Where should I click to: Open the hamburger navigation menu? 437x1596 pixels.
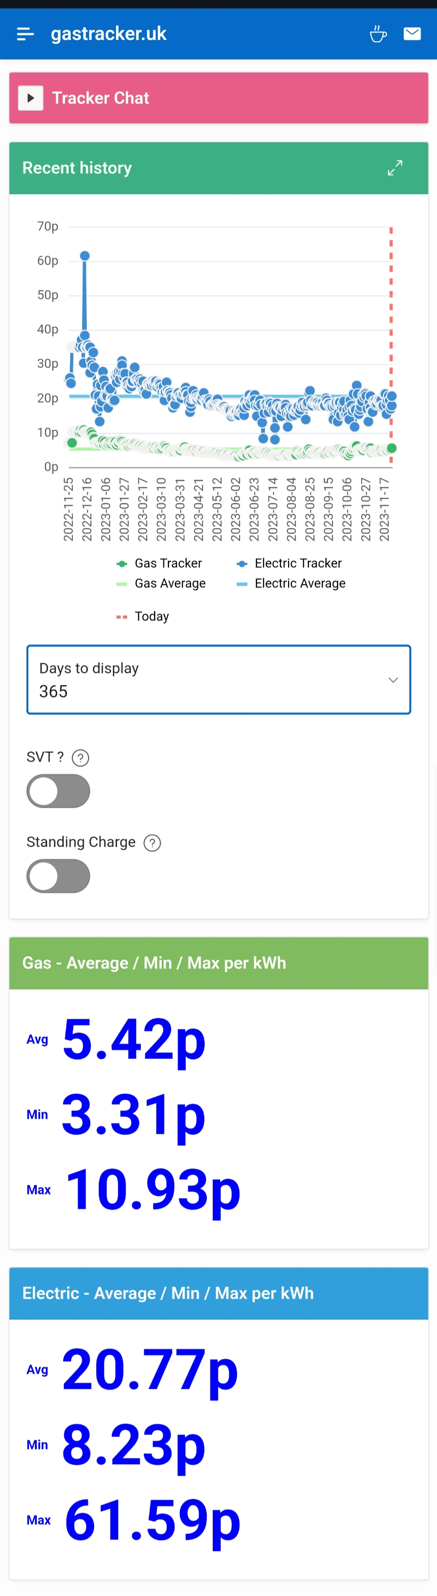click(25, 34)
